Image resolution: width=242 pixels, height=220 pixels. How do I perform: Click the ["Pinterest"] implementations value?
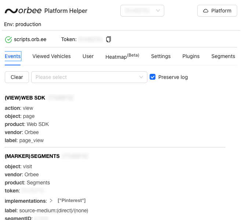pos(71,201)
